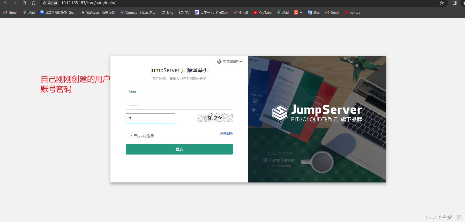This screenshot has height=222, width=465.
Task: Click the green 登录 button
Action: [x=179, y=149]
